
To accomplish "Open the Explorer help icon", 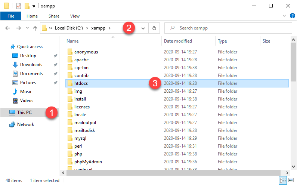I will (293, 16).
